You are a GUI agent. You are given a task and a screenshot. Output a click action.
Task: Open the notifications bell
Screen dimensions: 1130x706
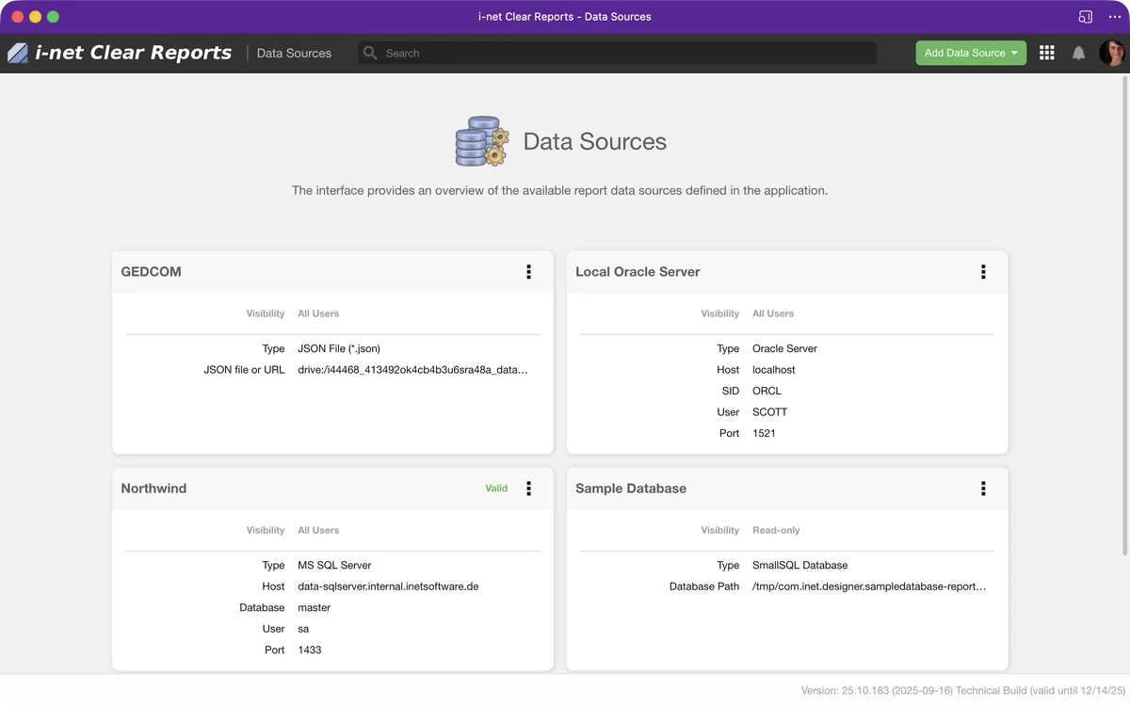pos(1079,54)
